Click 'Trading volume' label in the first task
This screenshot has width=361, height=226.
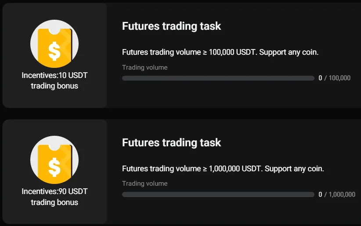(144, 67)
